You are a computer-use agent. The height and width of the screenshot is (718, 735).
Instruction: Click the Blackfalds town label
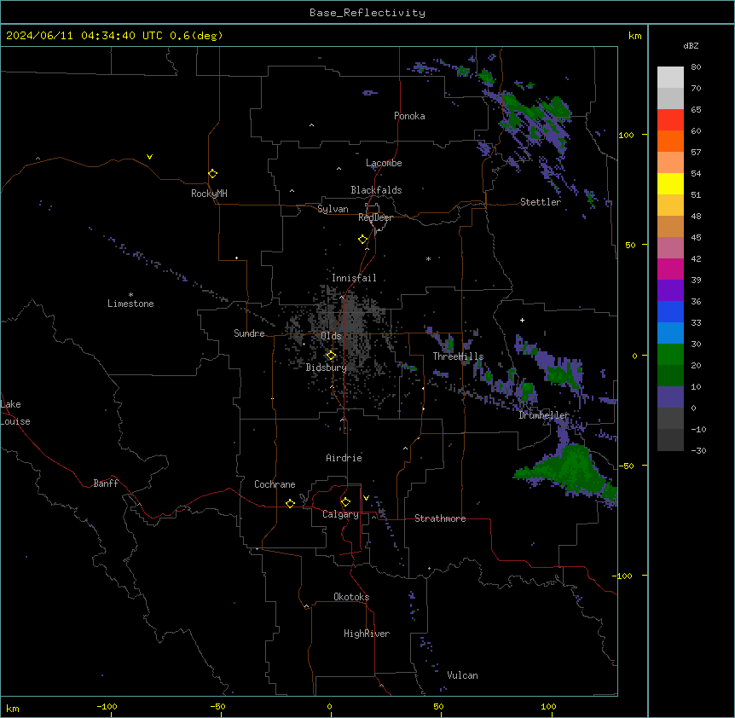point(376,190)
